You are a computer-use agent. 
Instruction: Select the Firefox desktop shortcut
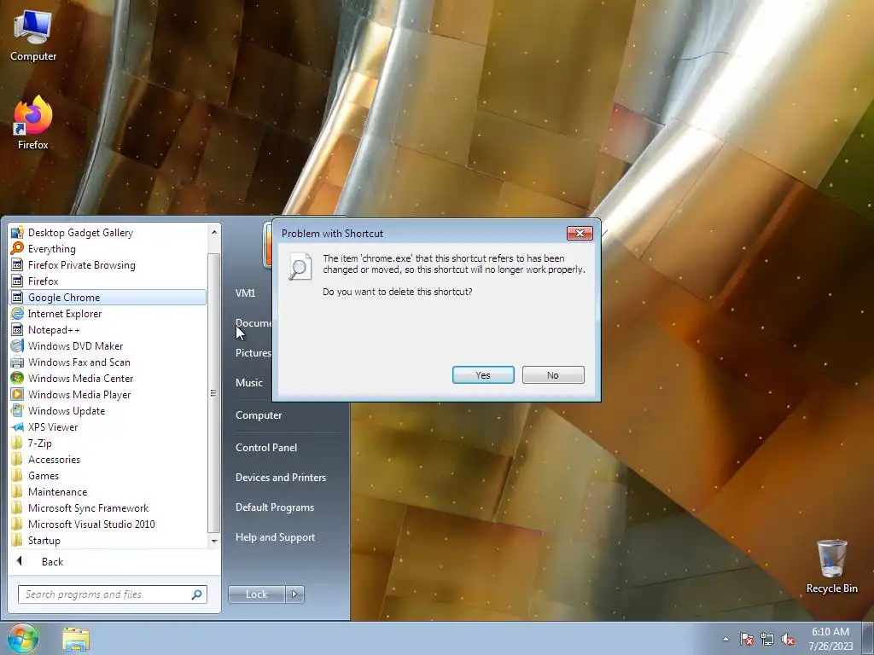tap(33, 123)
